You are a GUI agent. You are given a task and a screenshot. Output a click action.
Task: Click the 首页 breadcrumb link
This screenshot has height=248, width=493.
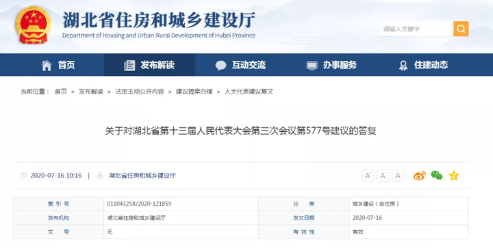point(61,92)
